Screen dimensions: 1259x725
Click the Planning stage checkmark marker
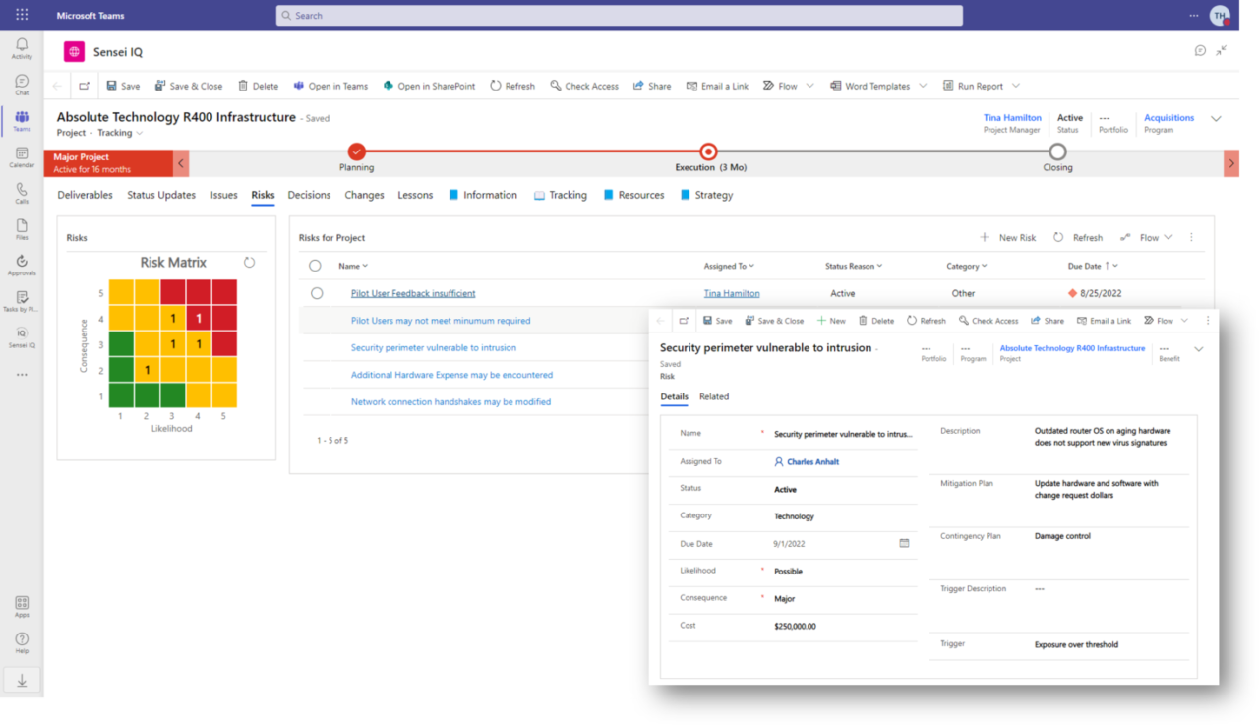(x=357, y=151)
